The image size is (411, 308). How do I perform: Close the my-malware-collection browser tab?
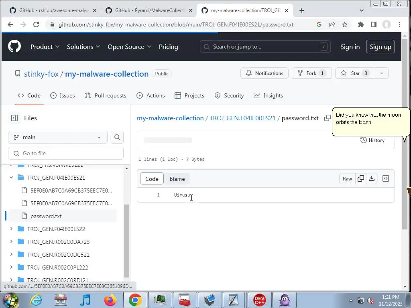[287, 10]
